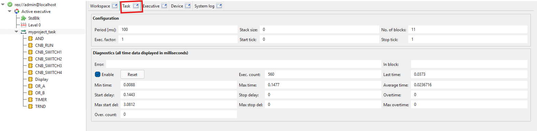Detach the Workspace tab with its pop-out icon

coord(115,6)
